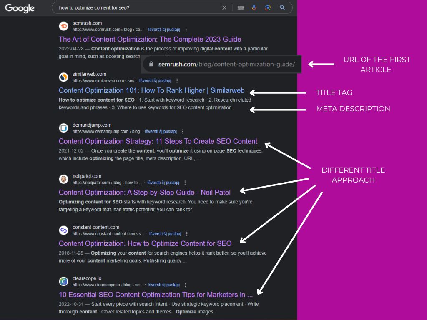The image size is (427, 320).
Task: Click the 2018-11-28 constant-content snippet text
Action: pyautogui.click(x=163, y=257)
